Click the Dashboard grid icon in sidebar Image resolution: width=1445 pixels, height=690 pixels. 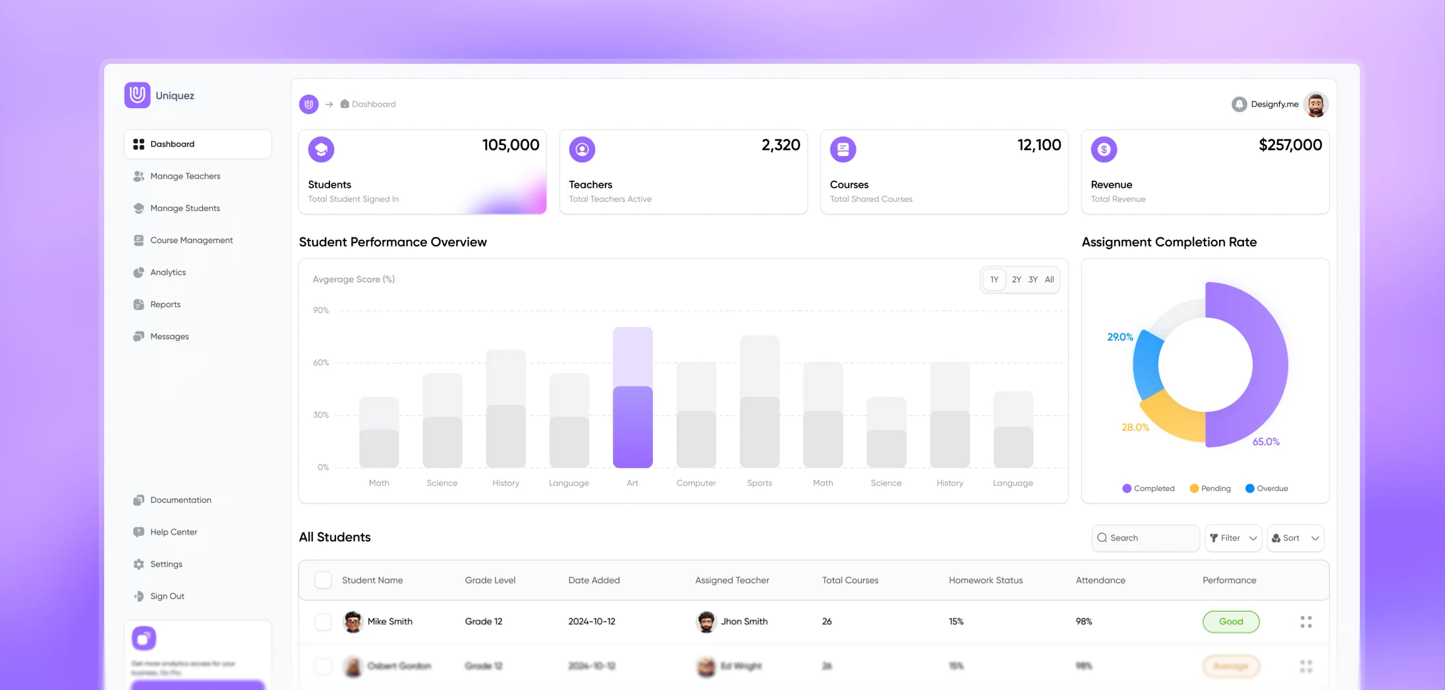pos(138,144)
